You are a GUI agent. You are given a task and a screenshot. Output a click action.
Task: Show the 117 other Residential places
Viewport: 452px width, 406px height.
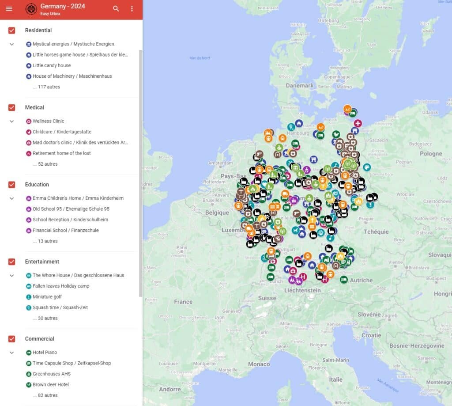click(x=45, y=87)
